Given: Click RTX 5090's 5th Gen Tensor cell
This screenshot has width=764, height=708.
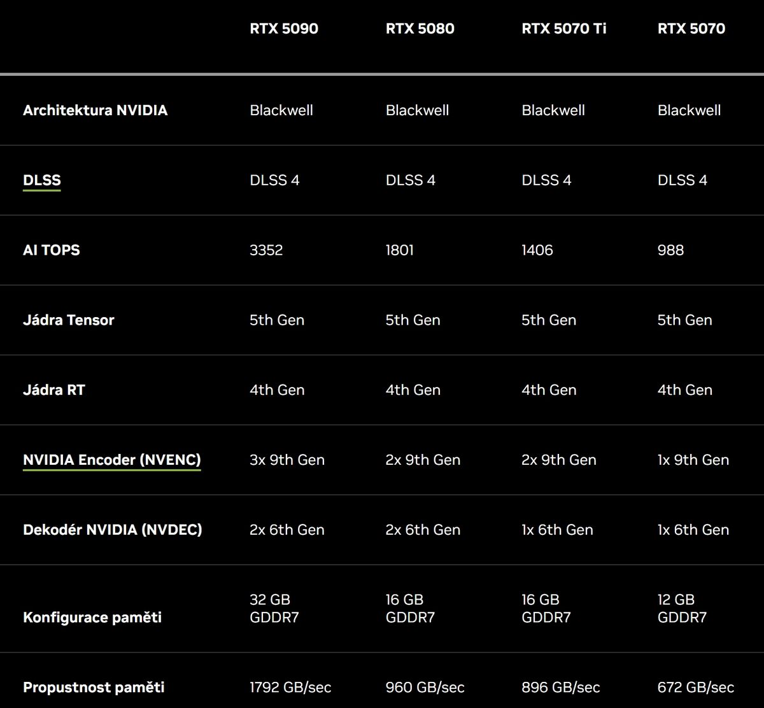Looking at the screenshot, I should [277, 320].
